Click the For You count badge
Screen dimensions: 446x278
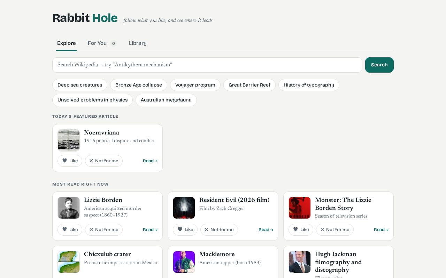click(113, 43)
